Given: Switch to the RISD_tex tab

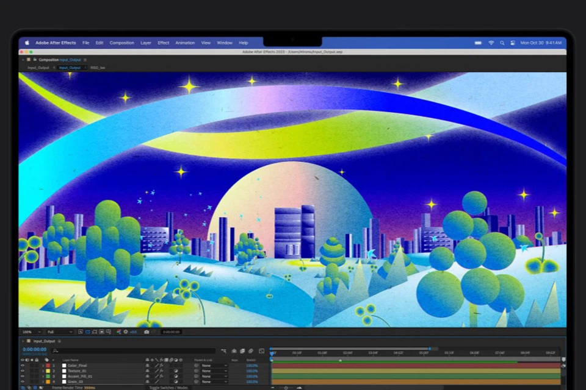Looking at the screenshot, I should tap(98, 68).
